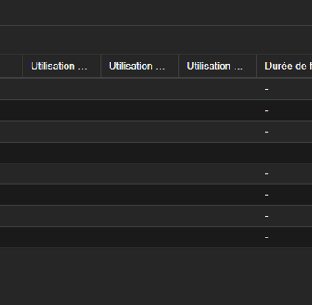The image size is (312, 305).
Task: Select the second row under second Utilisation column
Action: [x=140, y=110]
